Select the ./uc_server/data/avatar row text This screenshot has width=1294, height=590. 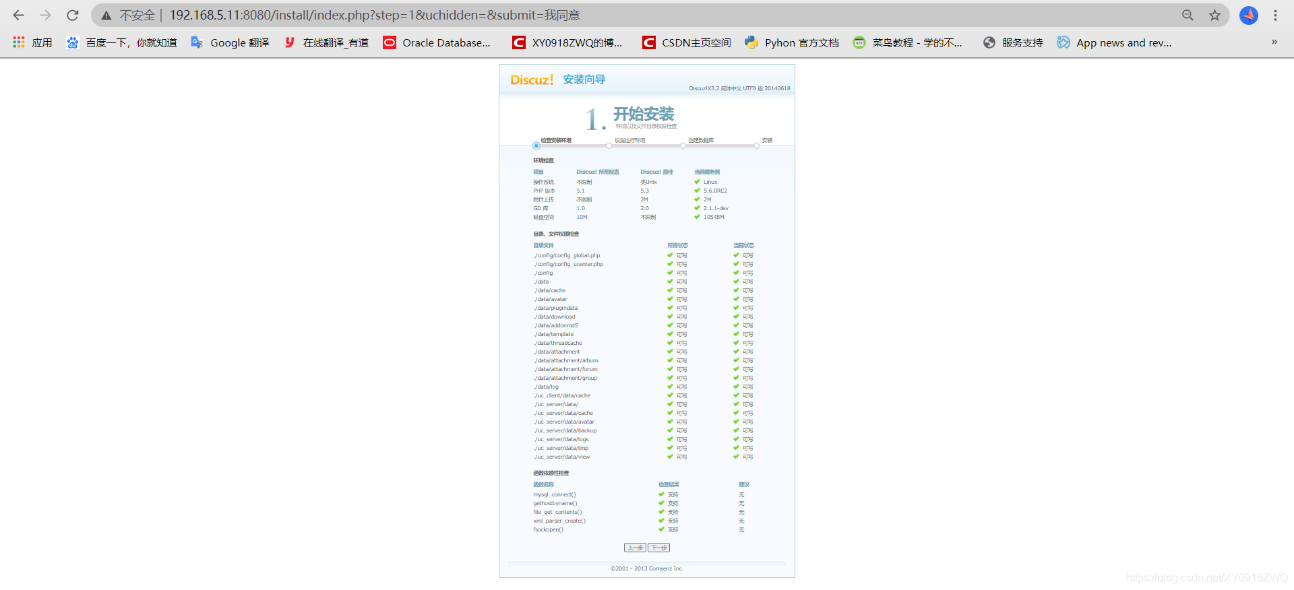click(564, 422)
